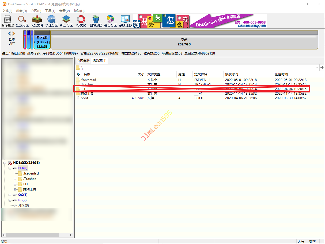Switch to the 分区参数 tab

pyautogui.click(x=83, y=61)
